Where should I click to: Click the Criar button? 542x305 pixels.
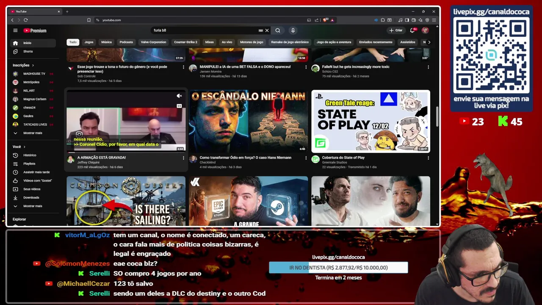coord(396,30)
